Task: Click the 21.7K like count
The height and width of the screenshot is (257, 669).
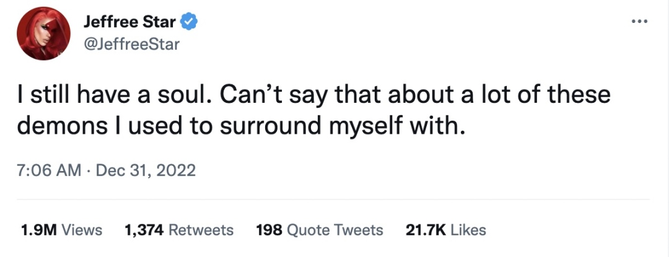Action: point(426,230)
